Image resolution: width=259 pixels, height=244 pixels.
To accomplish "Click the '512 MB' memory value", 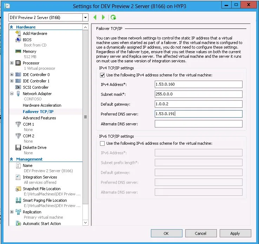I will coord(30,57).
